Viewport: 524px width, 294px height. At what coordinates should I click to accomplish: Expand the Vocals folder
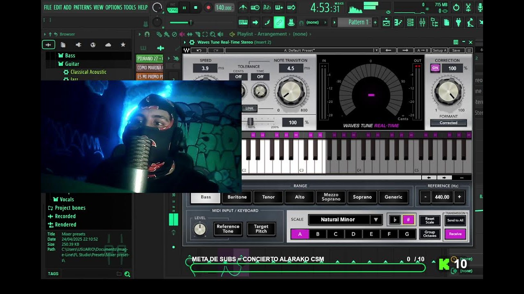pos(64,199)
